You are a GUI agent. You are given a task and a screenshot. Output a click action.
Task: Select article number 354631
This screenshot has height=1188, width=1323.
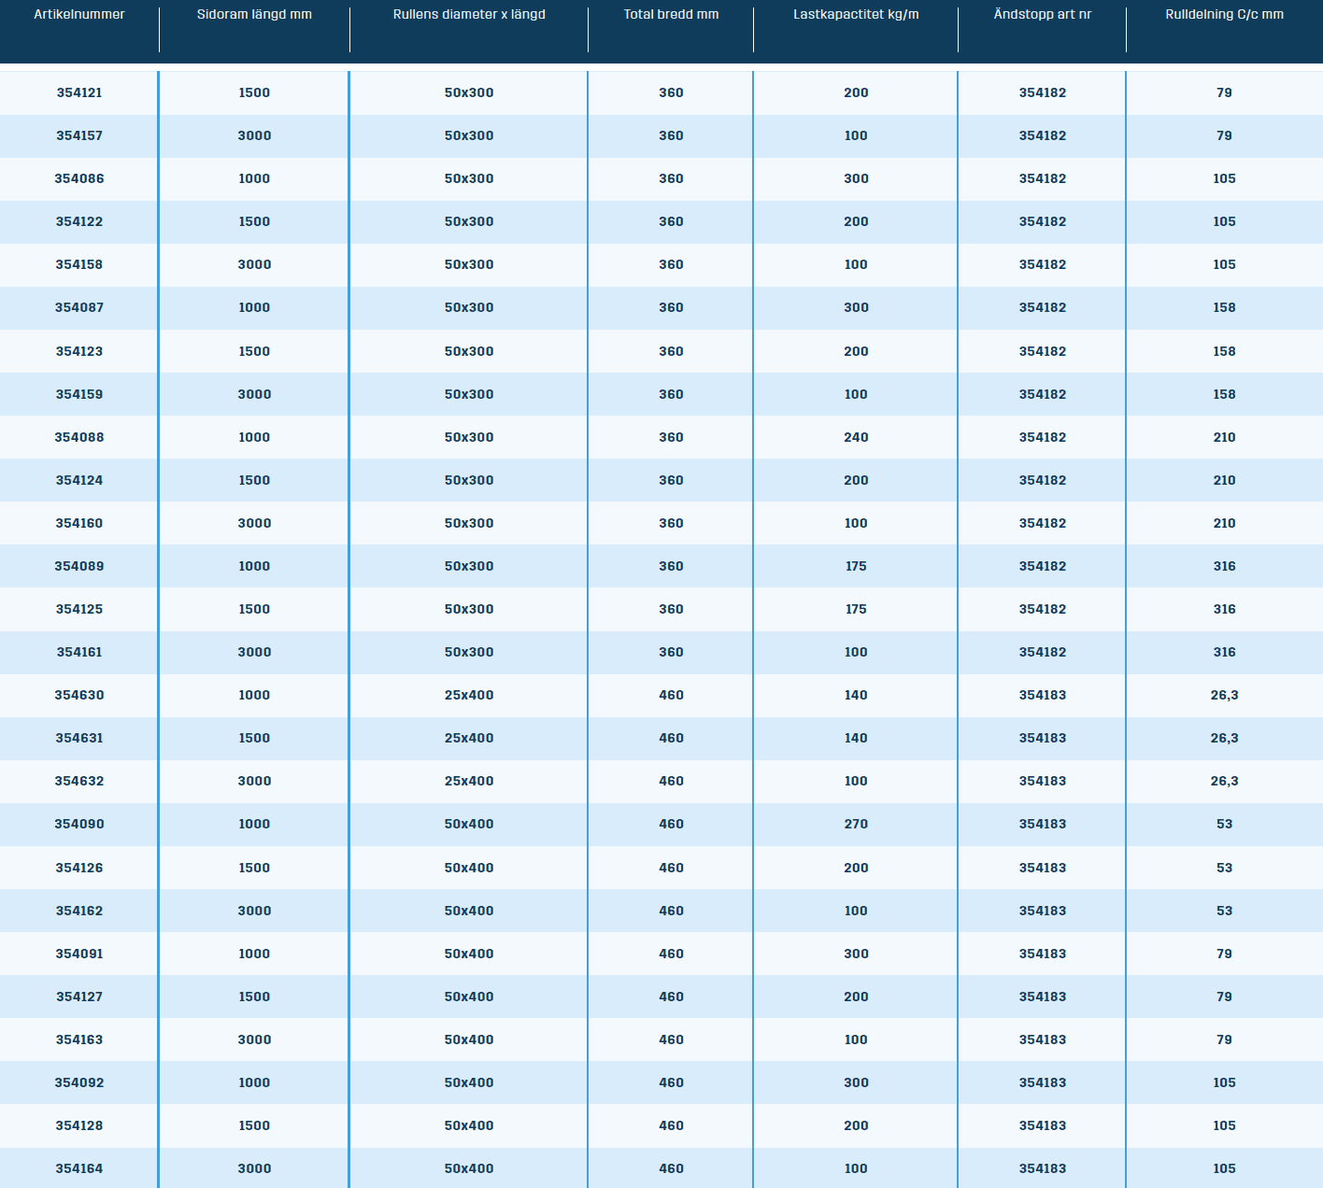pos(79,739)
